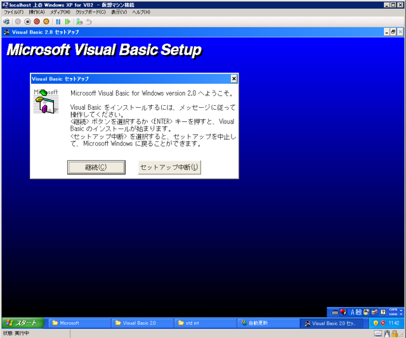Click the mouse status icon in the status bar

tap(387, 334)
